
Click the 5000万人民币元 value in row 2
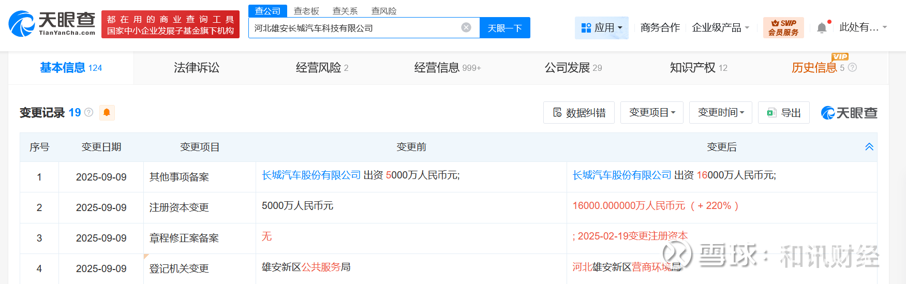[x=298, y=206]
